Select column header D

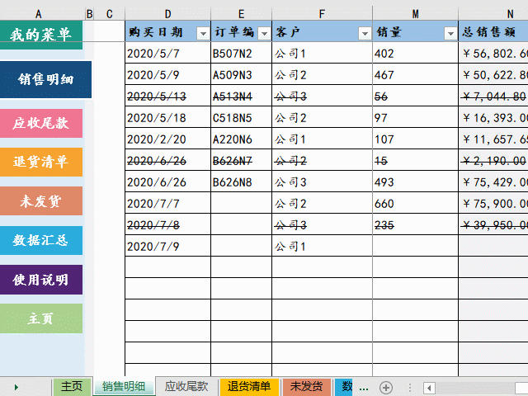click(x=168, y=13)
